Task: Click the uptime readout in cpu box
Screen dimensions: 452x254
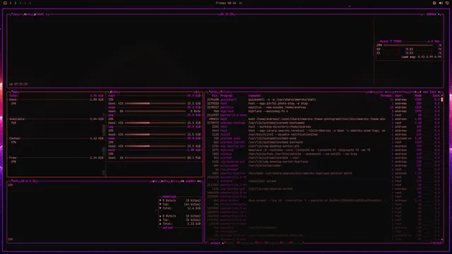Action: point(18,84)
